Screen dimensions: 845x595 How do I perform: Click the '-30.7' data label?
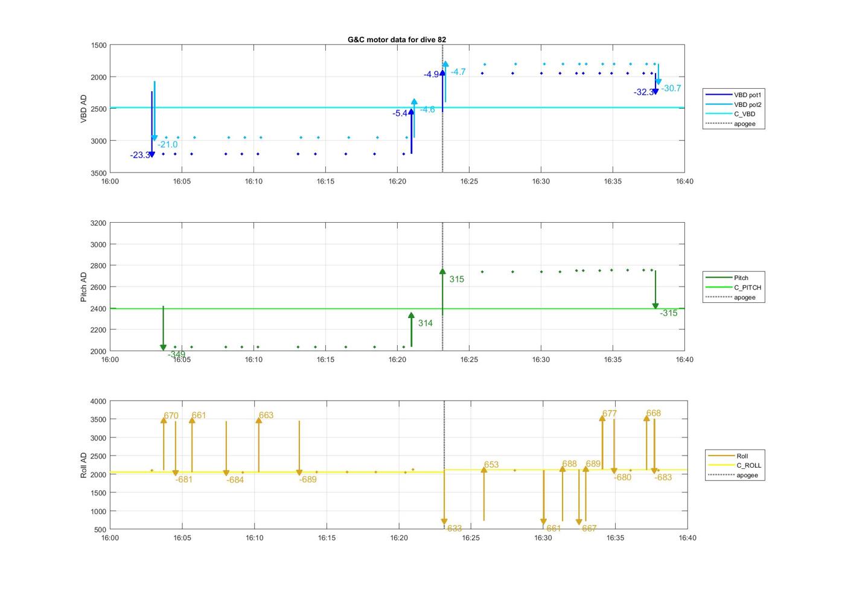coord(671,89)
